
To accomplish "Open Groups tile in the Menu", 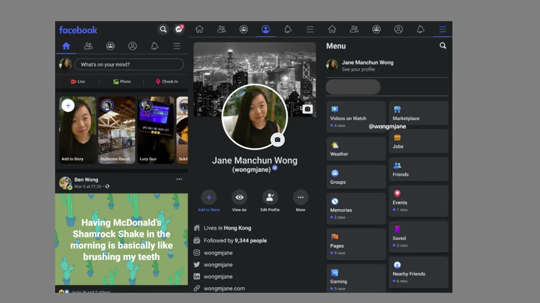I will click(356, 176).
